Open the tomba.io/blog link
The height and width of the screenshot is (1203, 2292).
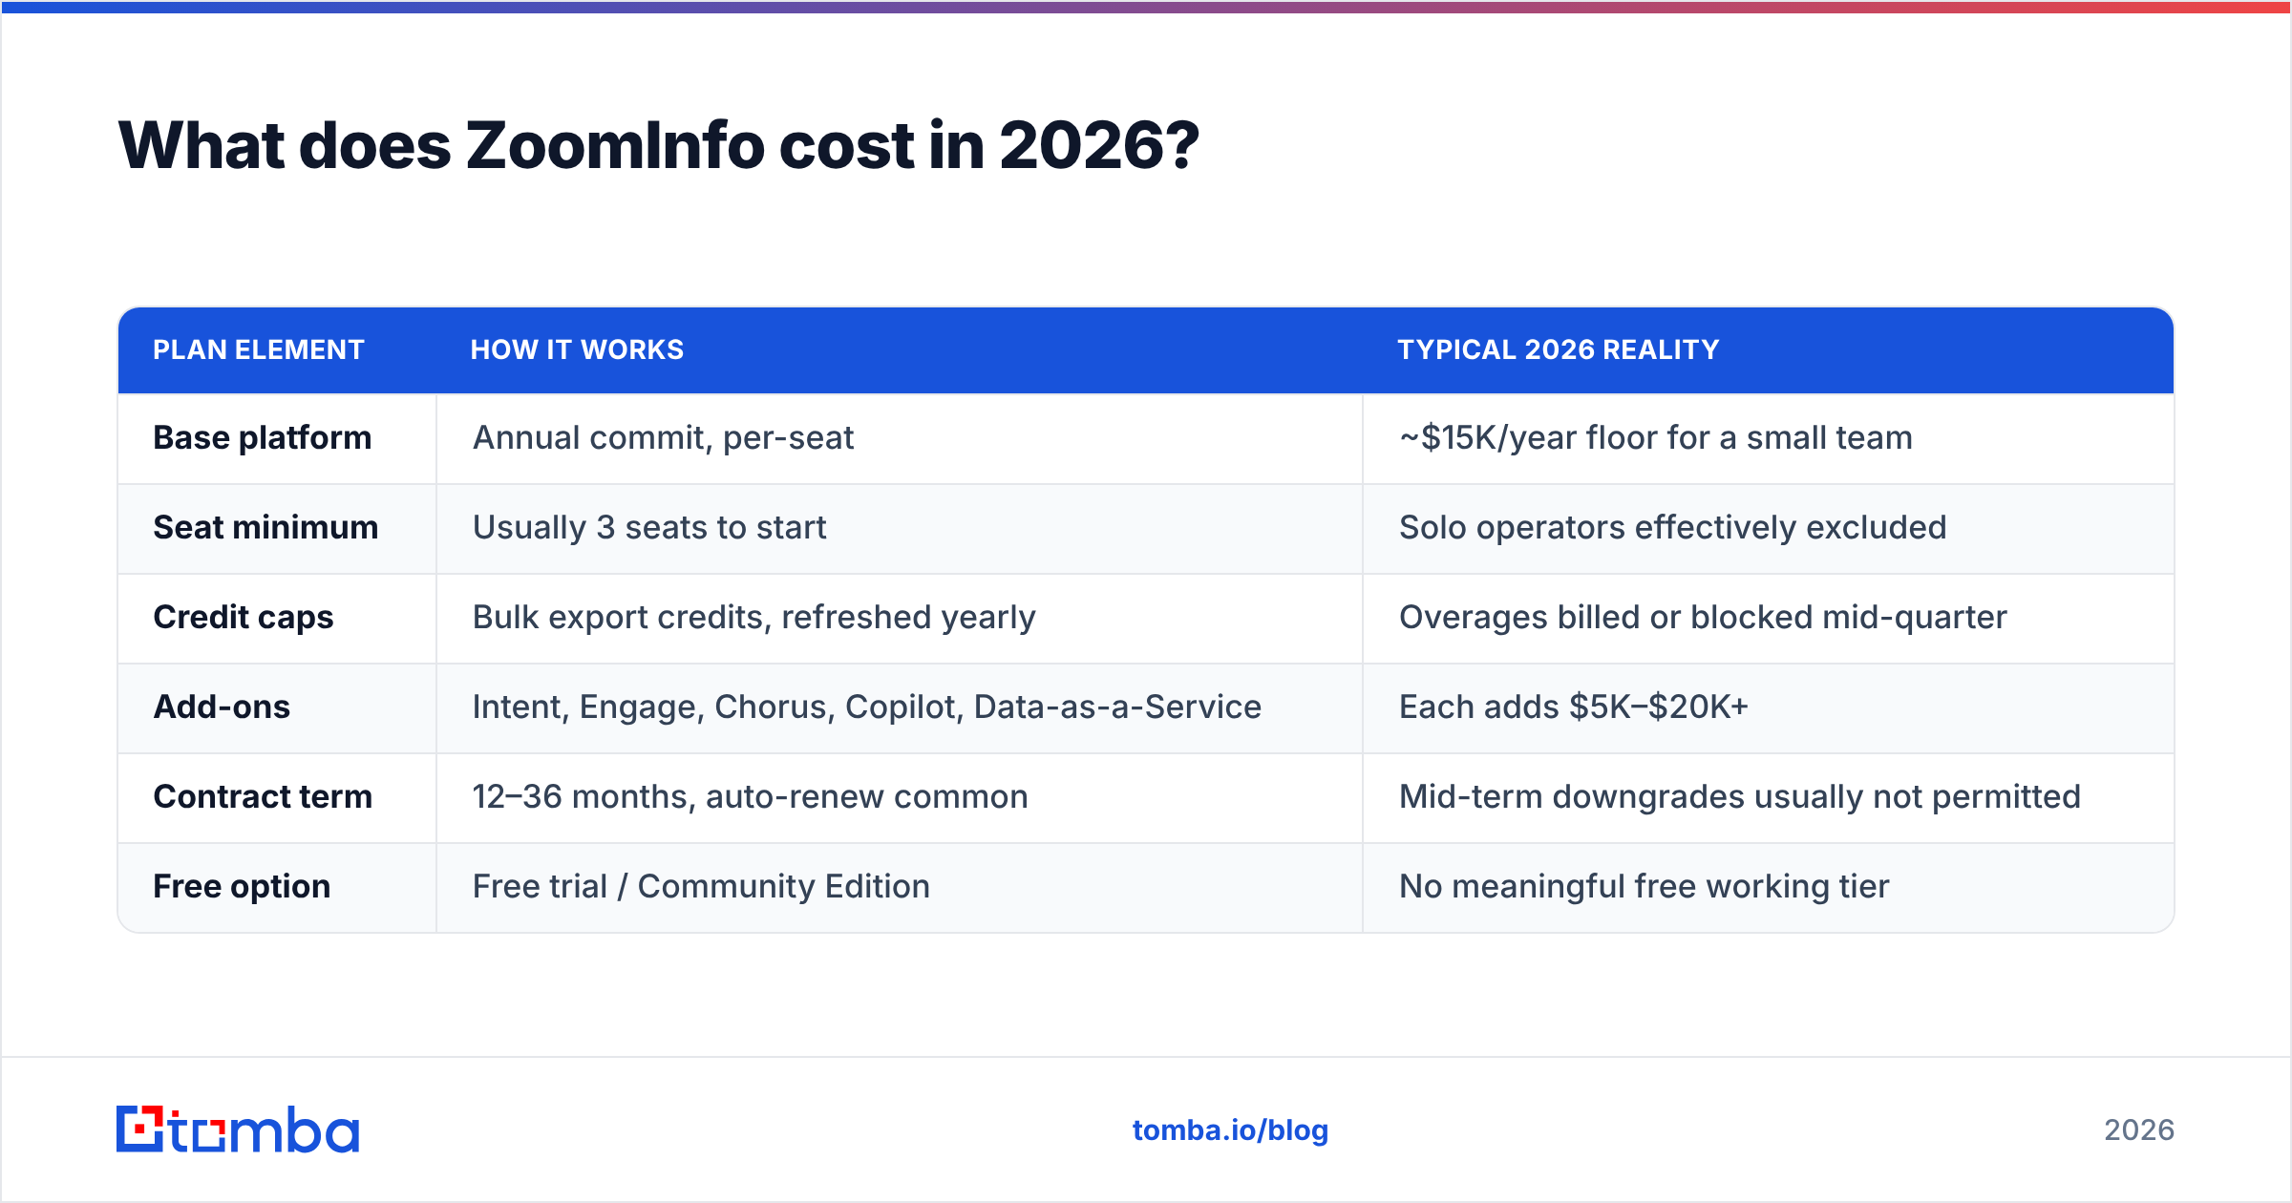tap(1230, 1130)
